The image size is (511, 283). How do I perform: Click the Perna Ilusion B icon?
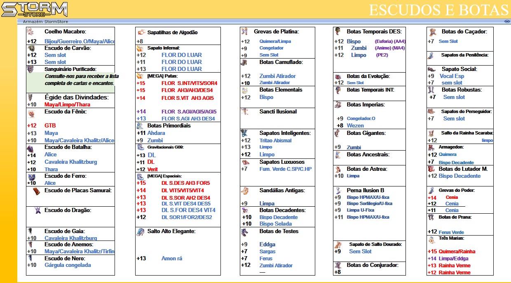pyautogui.click(x=338, y=191)
